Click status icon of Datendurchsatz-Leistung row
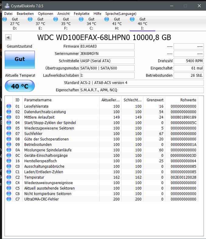Image resolution: width=206 pixels, height=239 pixels. [x=9, y=112]
